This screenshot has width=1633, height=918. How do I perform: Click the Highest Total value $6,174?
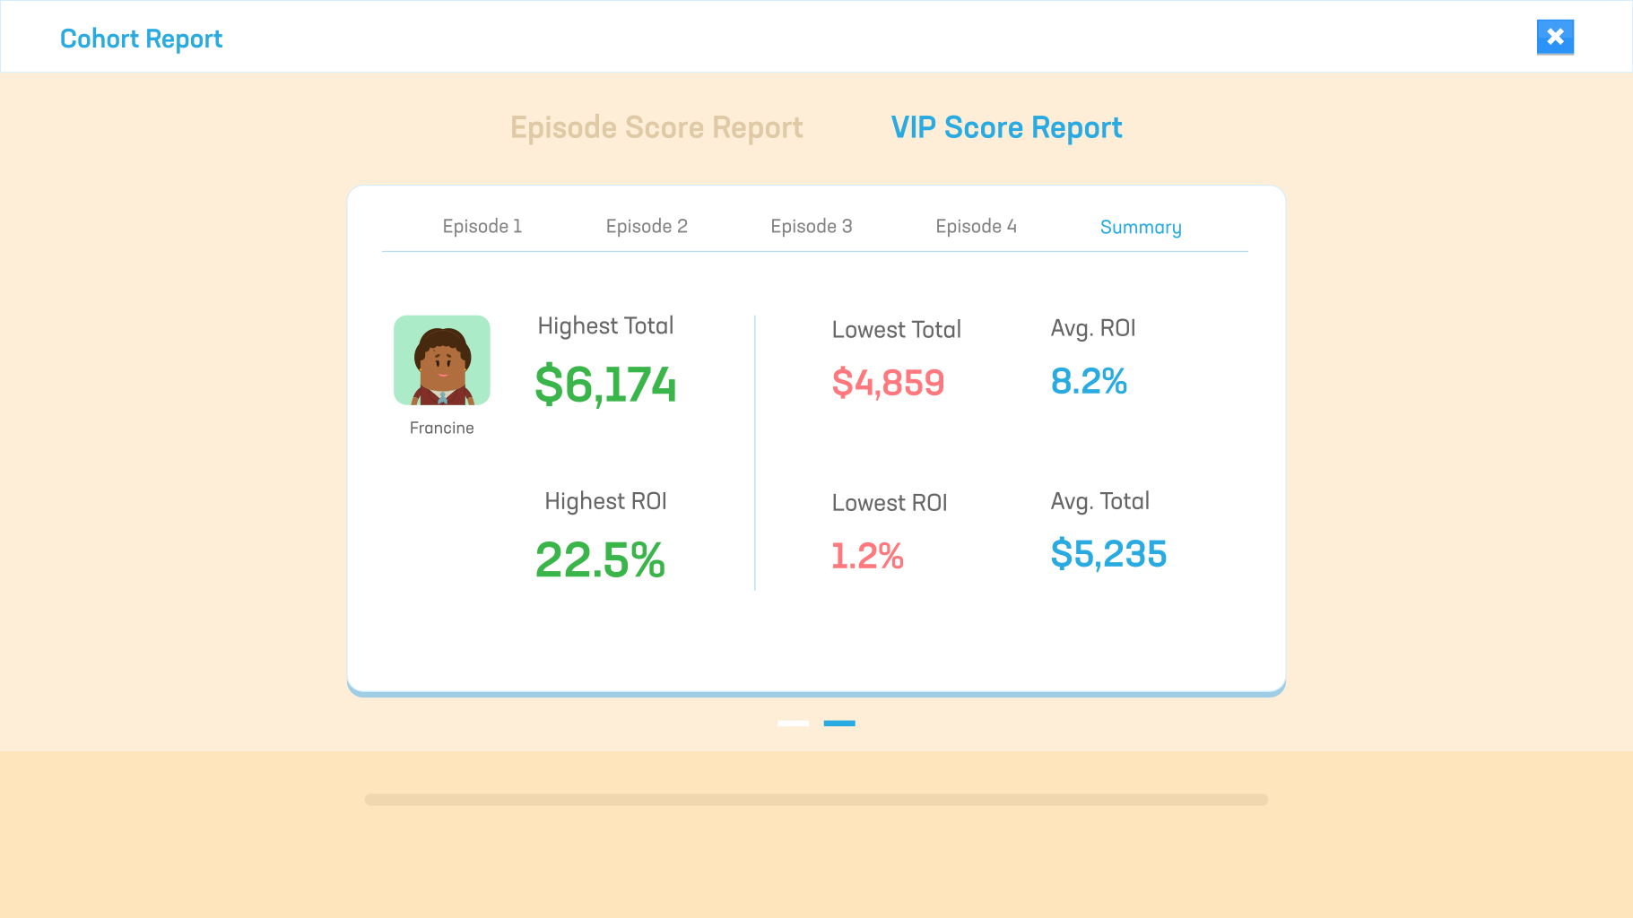tap(605, 385)
